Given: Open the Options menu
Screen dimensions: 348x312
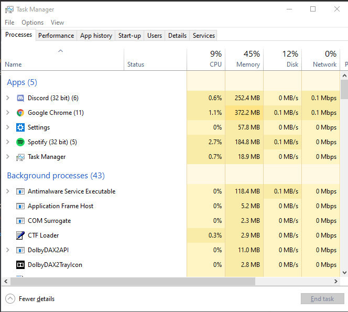Looking at the screenshot, I should tap(32, 23).
